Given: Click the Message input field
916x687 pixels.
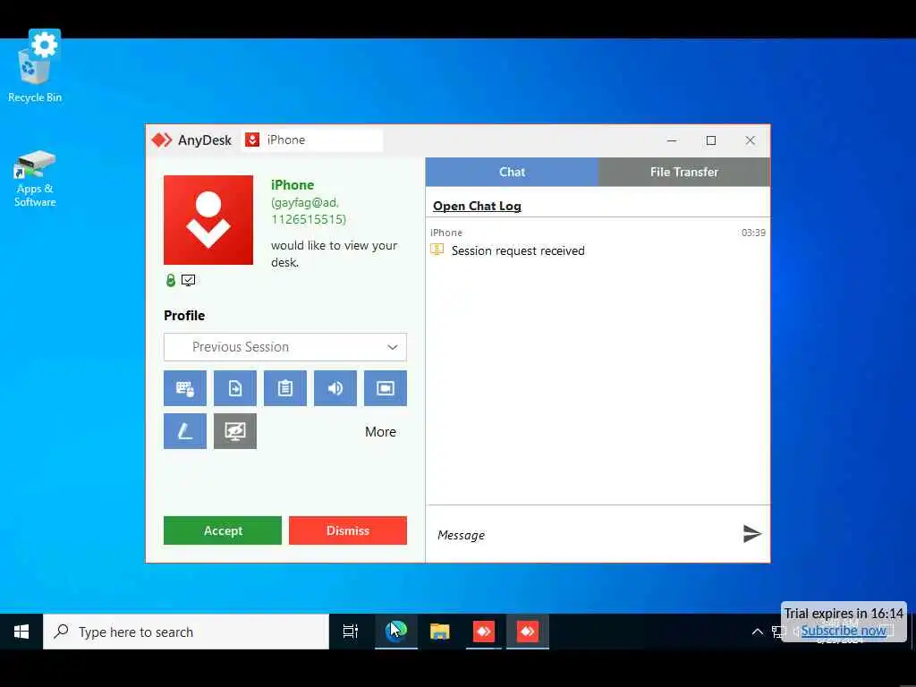Looking at the screenshot, I should (584, 535).
